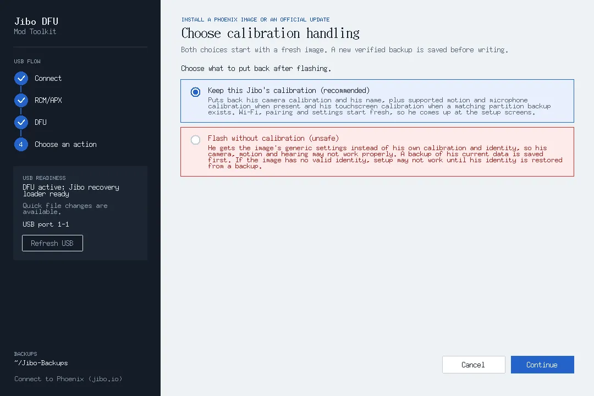Select Flash without calibration radio
This screenshot has width=594, height=396.
click(195, 140)
